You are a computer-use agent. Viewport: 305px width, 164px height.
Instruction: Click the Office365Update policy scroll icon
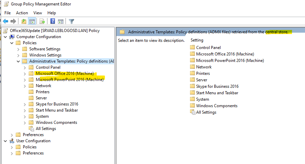point(6,31)
